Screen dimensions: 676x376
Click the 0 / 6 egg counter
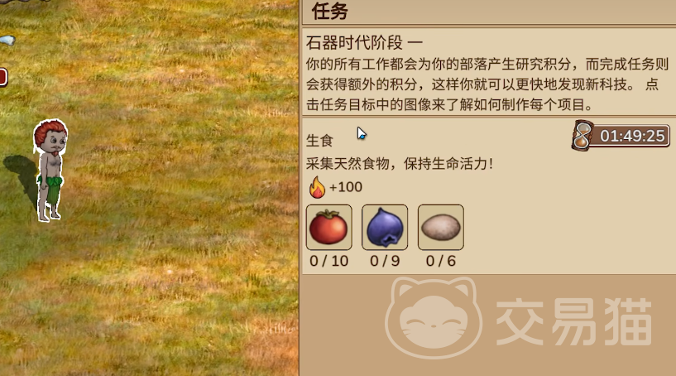[441, 261]
